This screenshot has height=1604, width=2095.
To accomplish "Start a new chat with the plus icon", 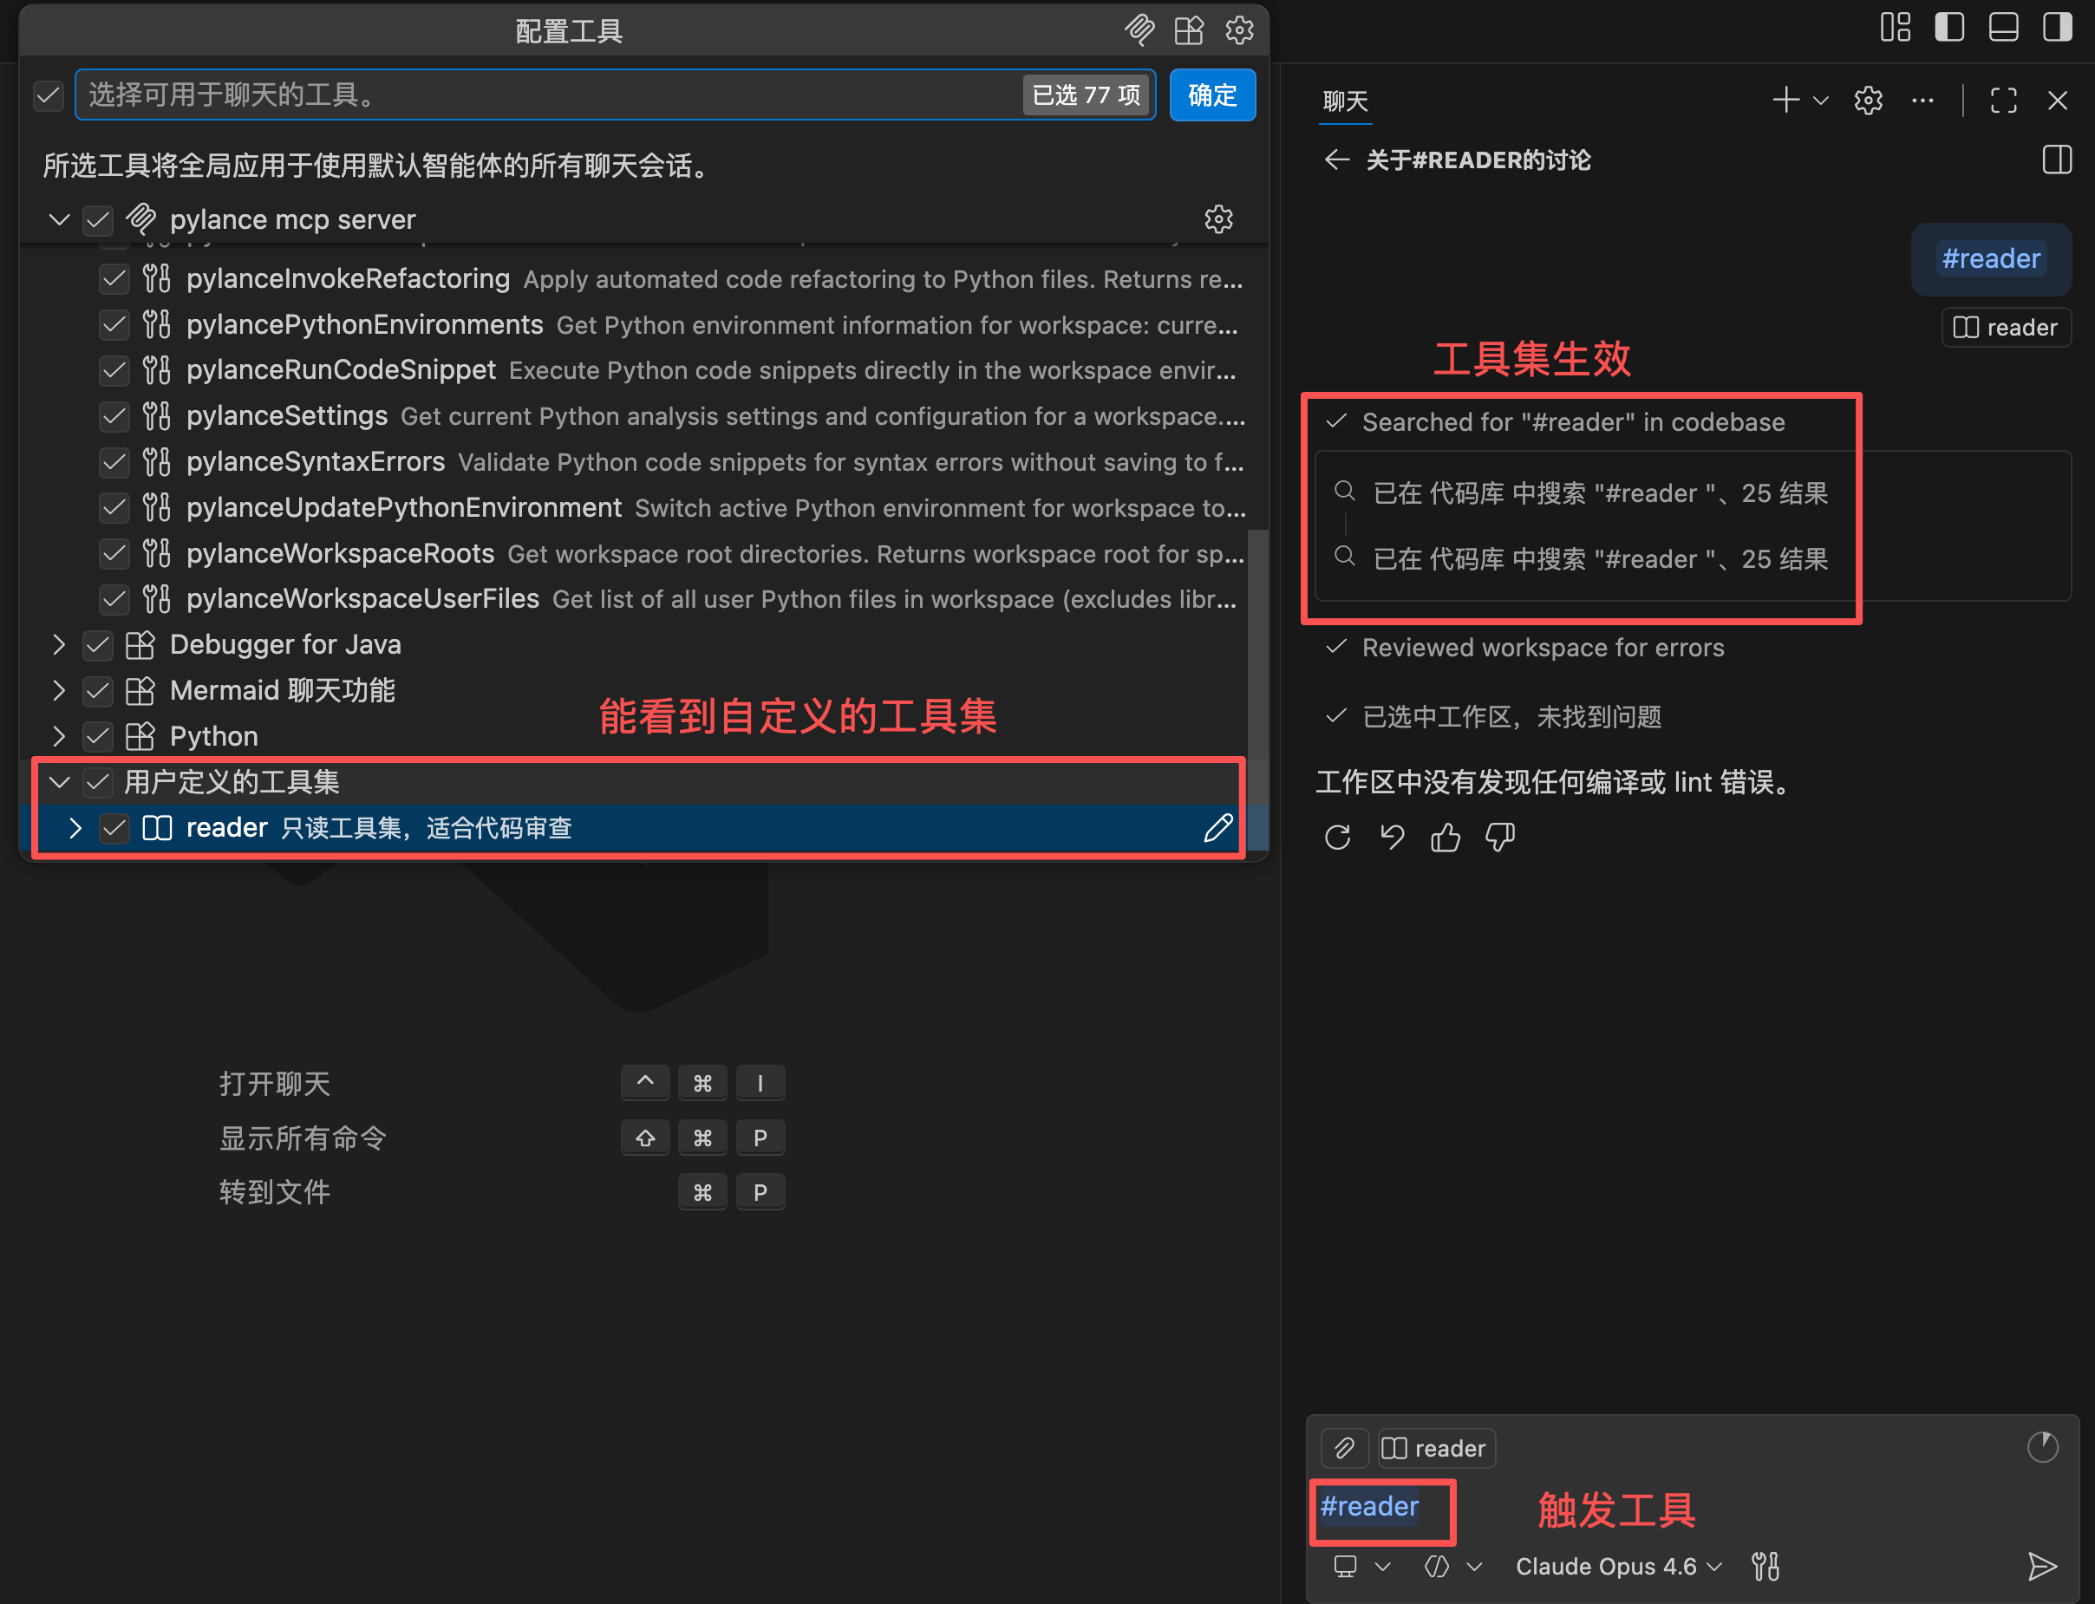I will 1785,100.
